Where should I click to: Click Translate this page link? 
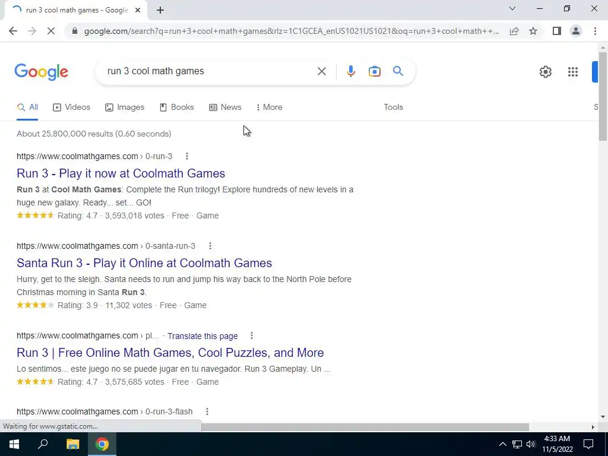(x=202, y=336)
